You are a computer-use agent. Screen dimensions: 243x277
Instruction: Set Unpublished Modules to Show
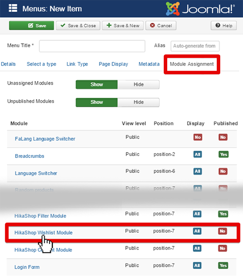pos(97,102)
